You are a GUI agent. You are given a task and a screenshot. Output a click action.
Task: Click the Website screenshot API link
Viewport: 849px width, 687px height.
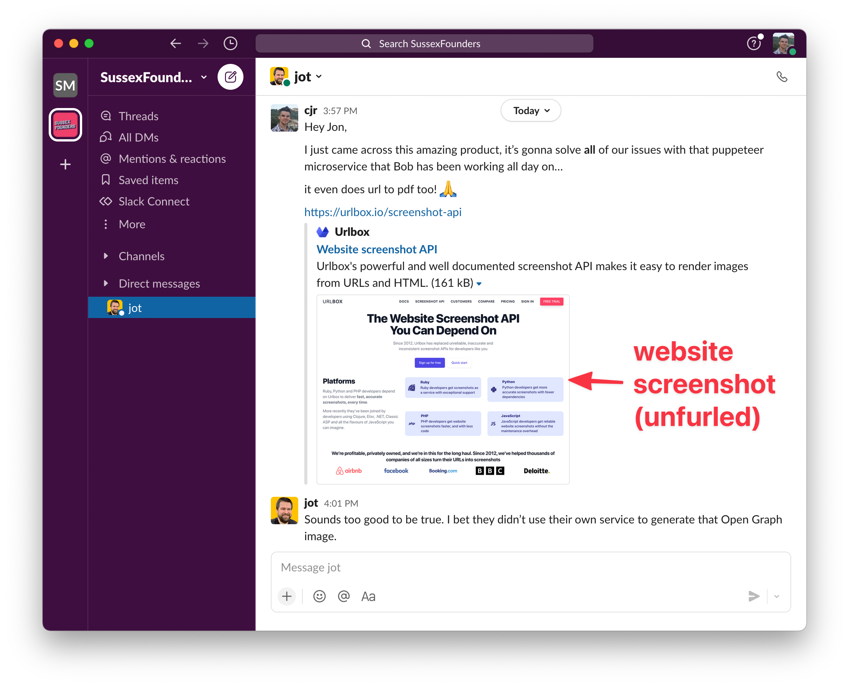pyautogui.click(x=376, y=249)
